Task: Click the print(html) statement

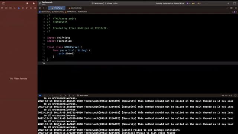Action: (x=67, y=54)
